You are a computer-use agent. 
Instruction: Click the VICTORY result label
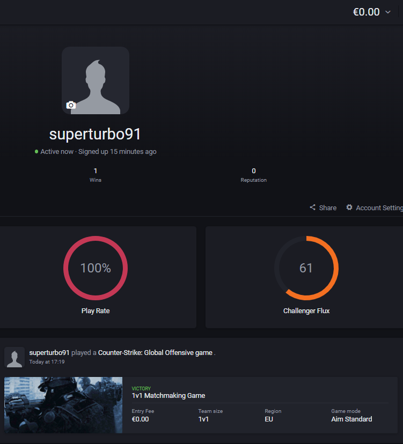click(x=141, y=388)
